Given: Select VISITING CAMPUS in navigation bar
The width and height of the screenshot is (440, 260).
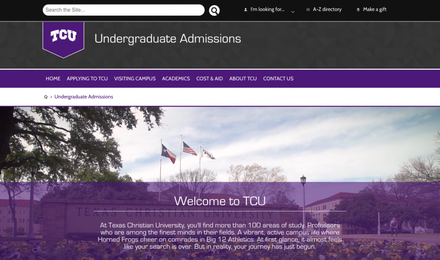Looking at the screenshot, I should (x=134, y=79).
